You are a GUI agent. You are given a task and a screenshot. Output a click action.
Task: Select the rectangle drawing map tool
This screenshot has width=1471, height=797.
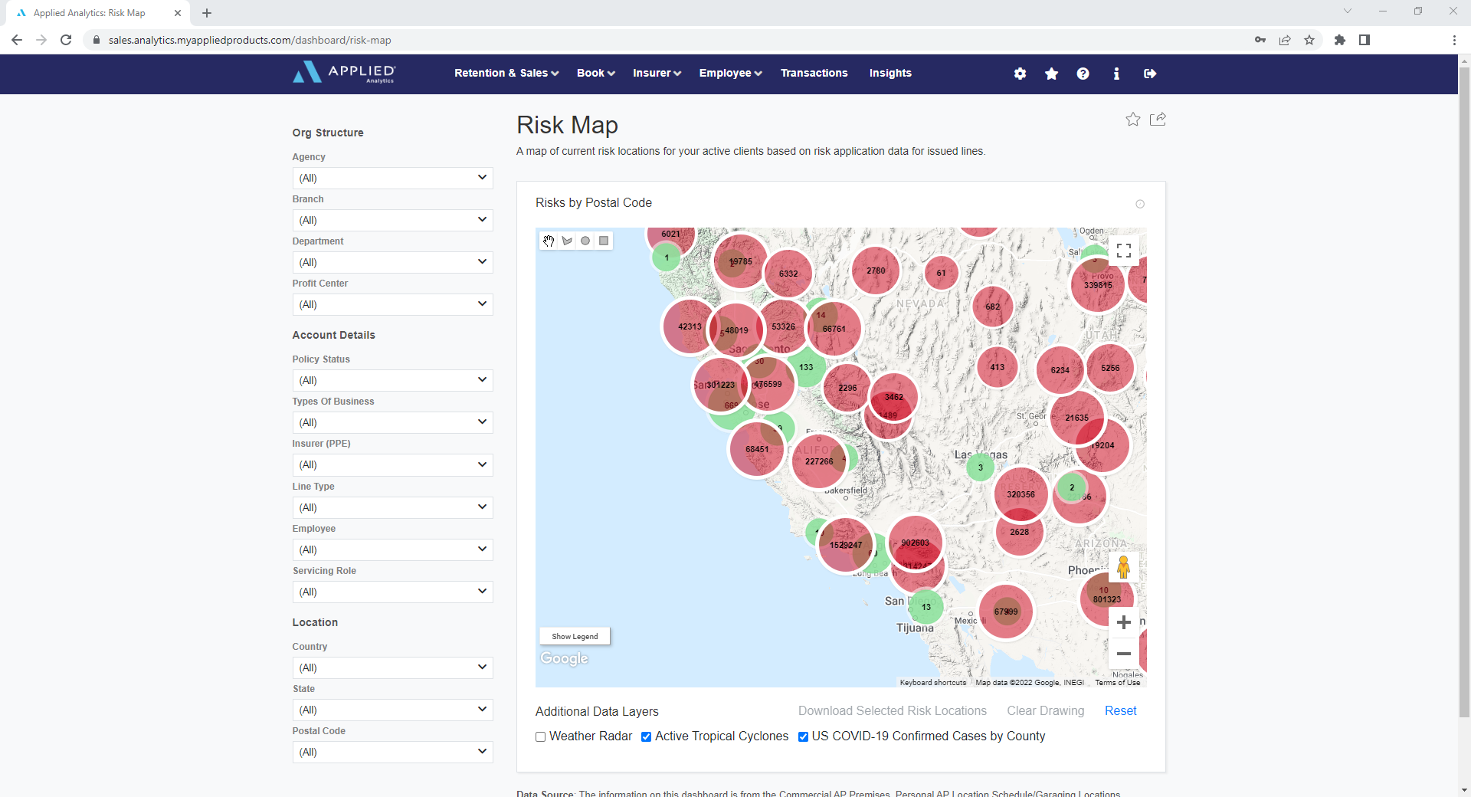(604, 241)
